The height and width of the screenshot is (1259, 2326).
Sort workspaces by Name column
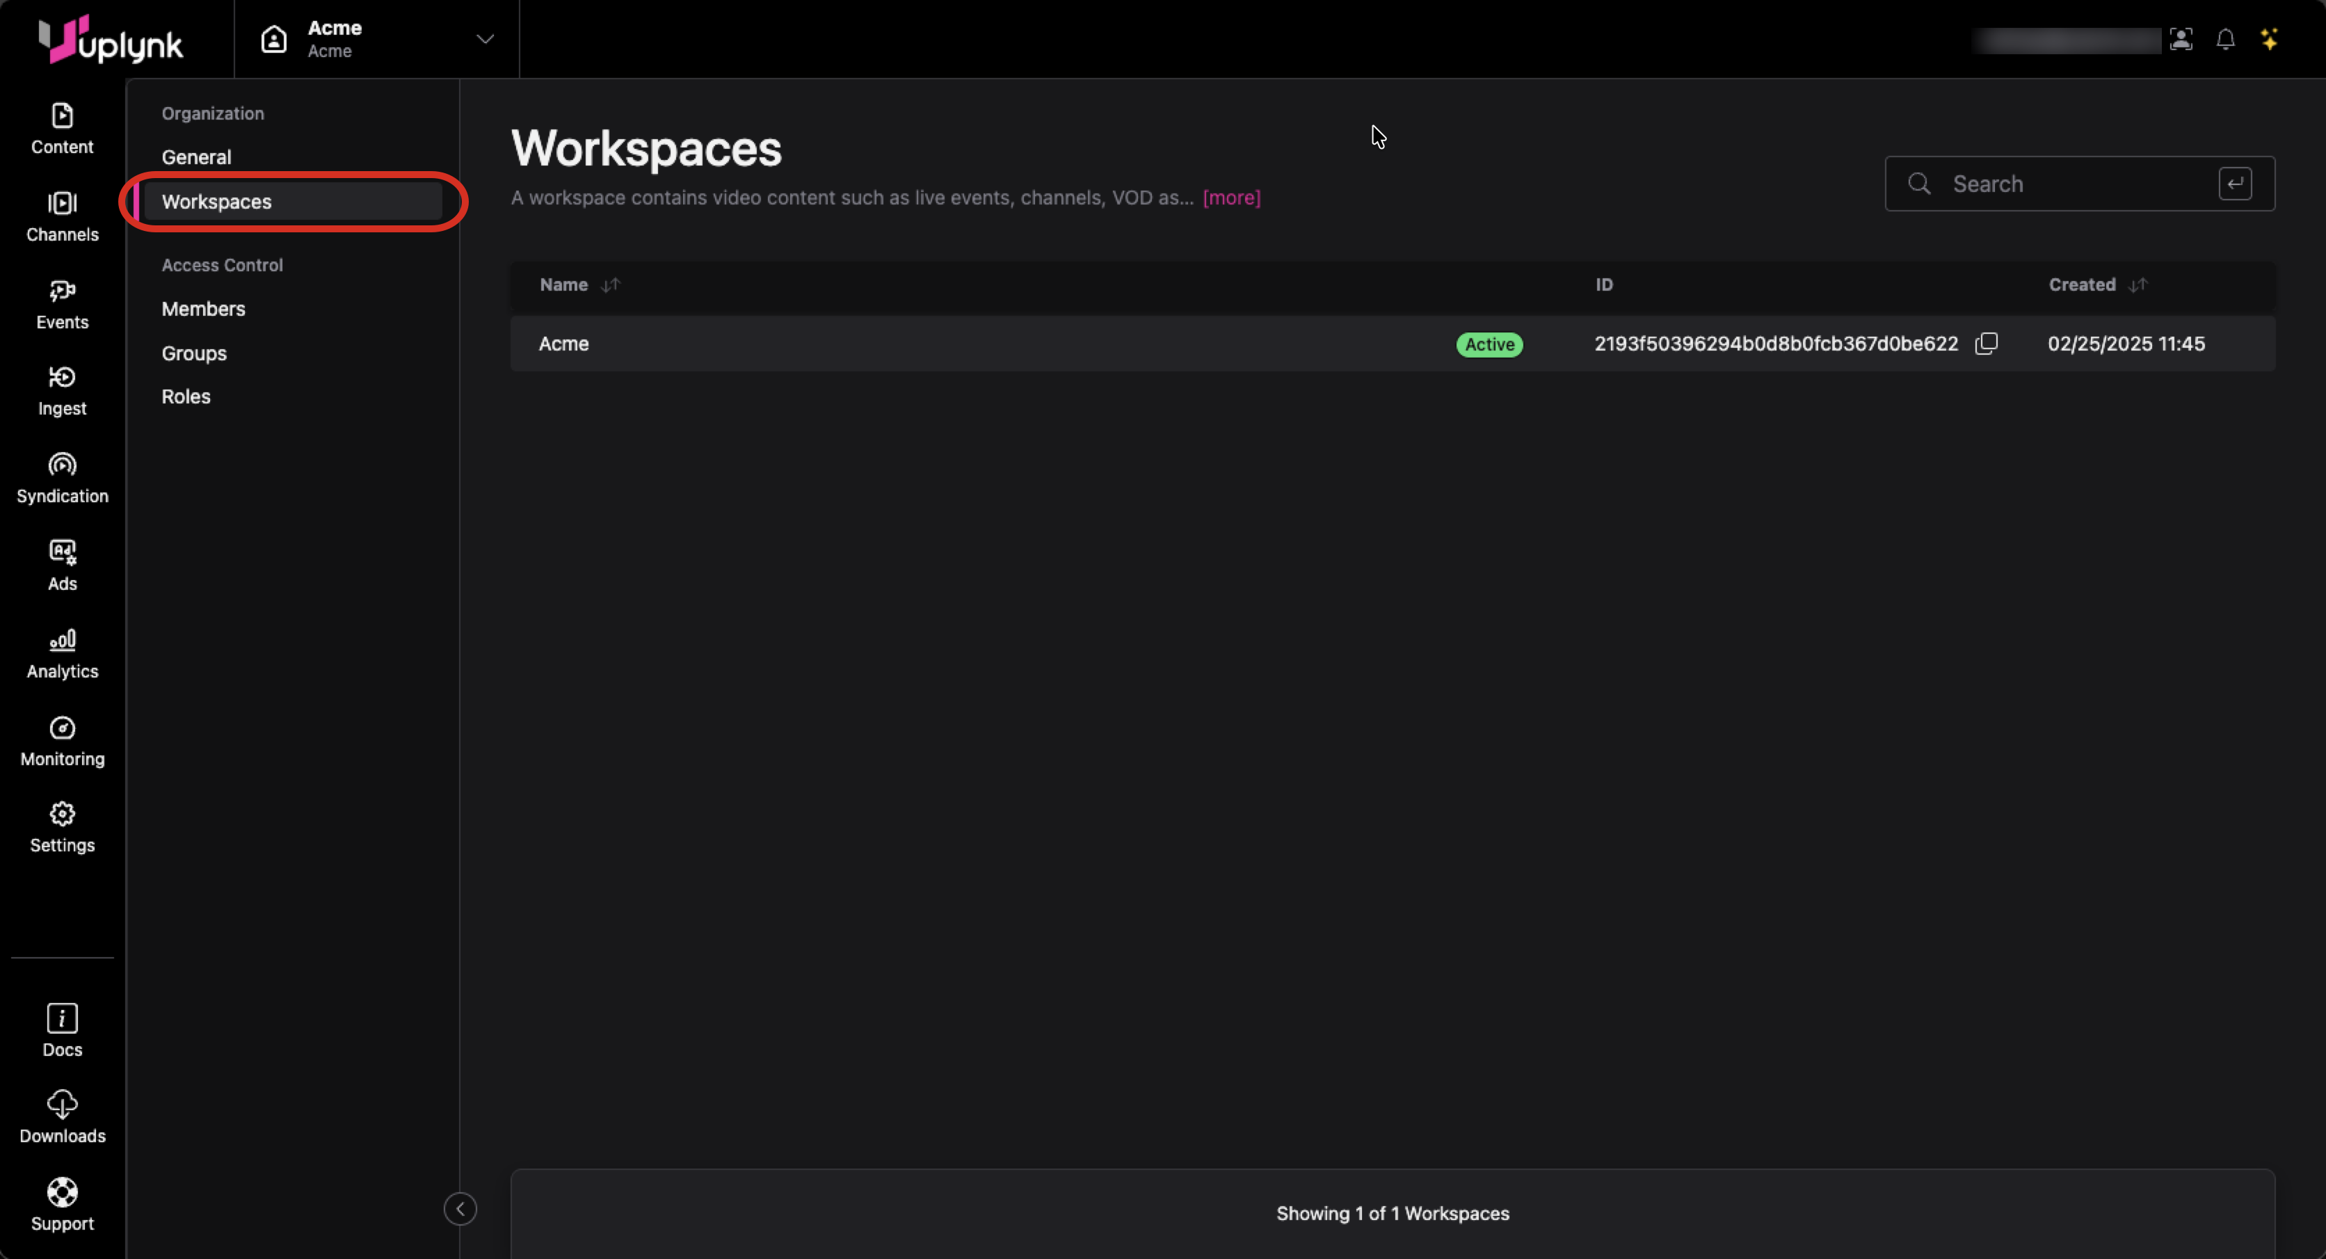(x=611, y=284)
